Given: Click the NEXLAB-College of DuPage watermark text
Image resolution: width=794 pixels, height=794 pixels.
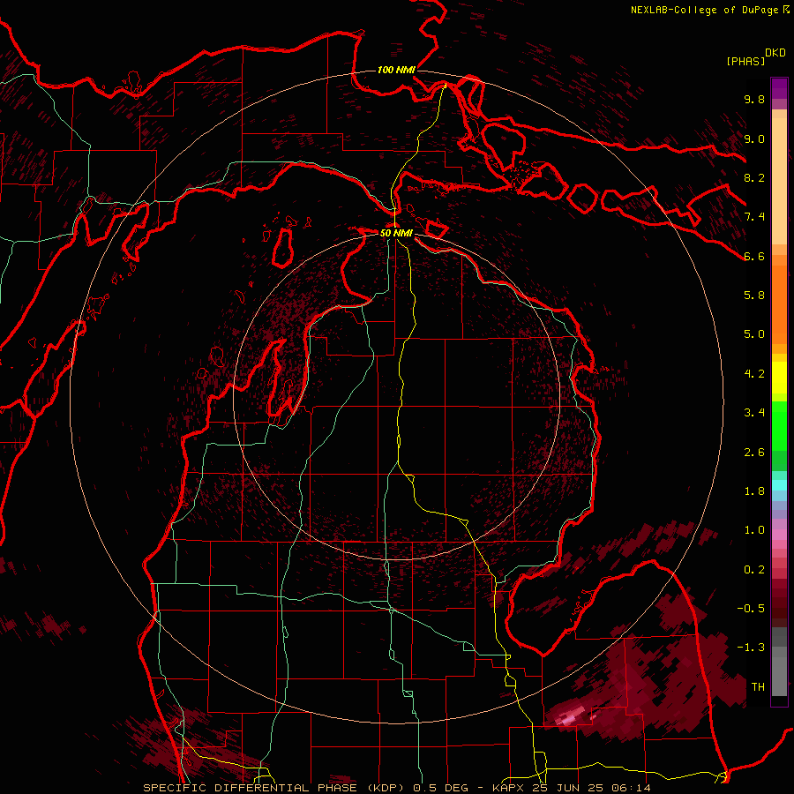Looking at the screenshot, I should click(704, 10).
